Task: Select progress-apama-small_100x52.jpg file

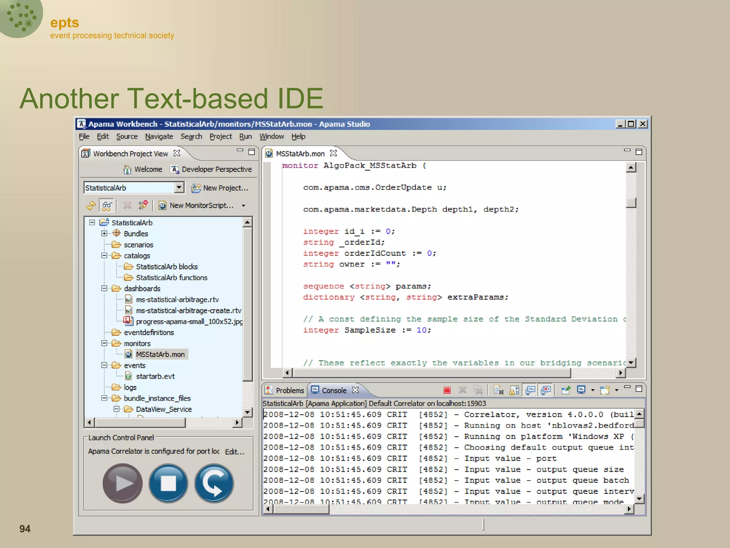Action: [183, 321]
